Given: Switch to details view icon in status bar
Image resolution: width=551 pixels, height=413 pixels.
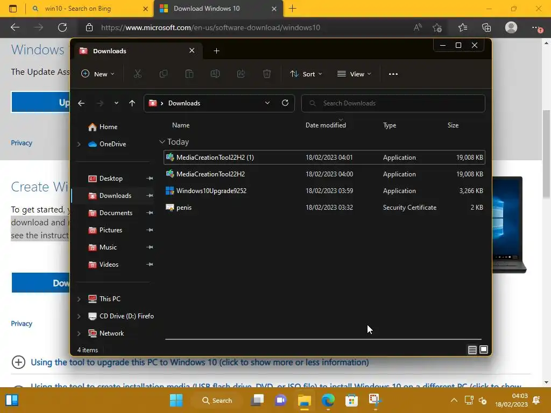Looking at the screenshot, I should click(472, 350).
